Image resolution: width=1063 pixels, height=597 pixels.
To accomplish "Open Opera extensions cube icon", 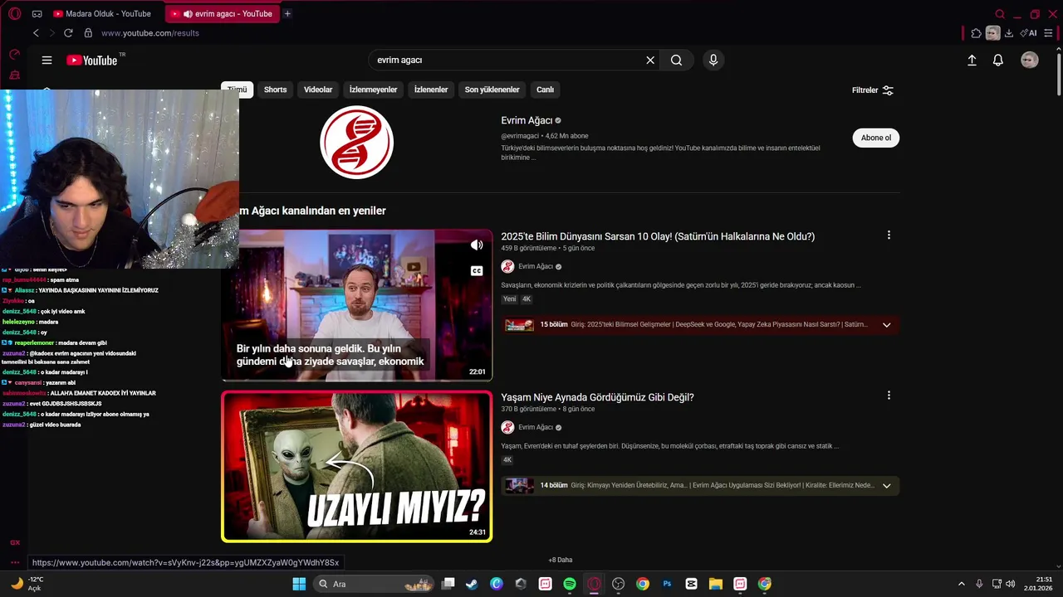I will (976, 33).
